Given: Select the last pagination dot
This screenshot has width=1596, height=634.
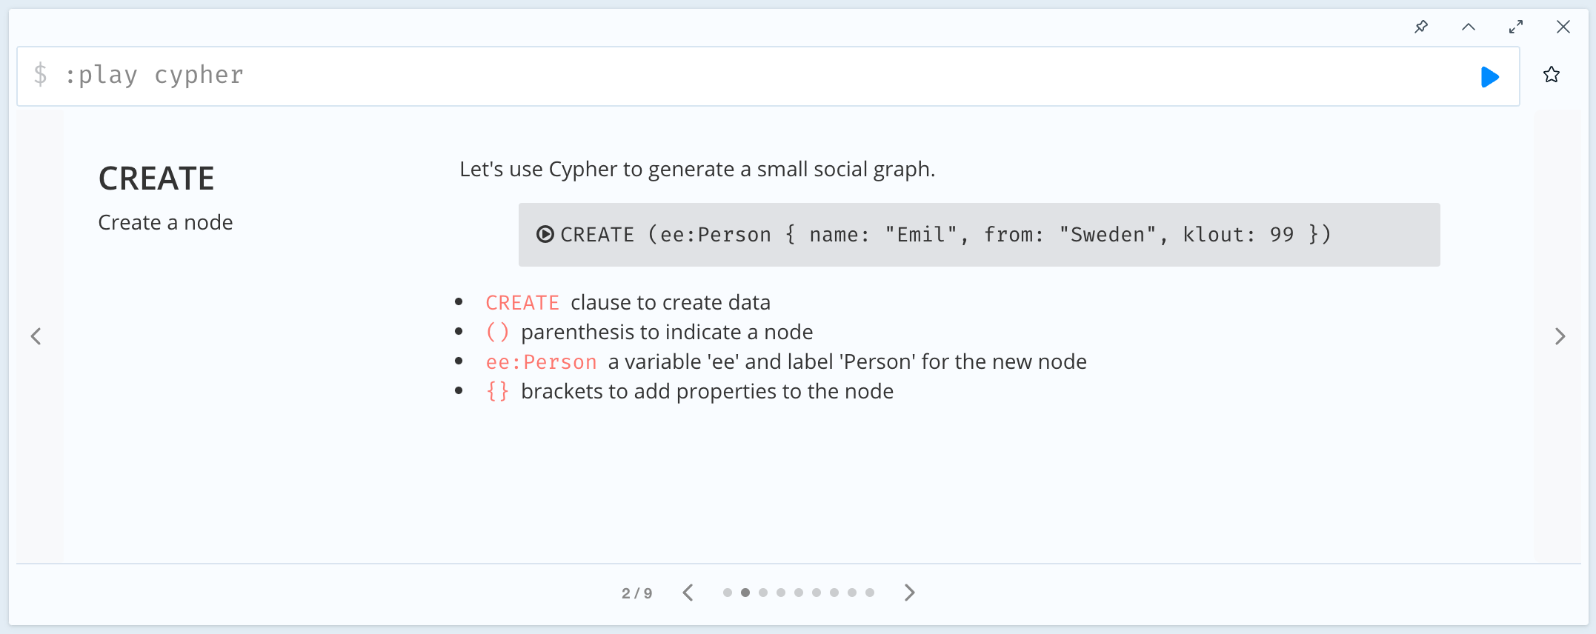Looking at the screenshot, I should pyautogui.click(x=868, y=593).
